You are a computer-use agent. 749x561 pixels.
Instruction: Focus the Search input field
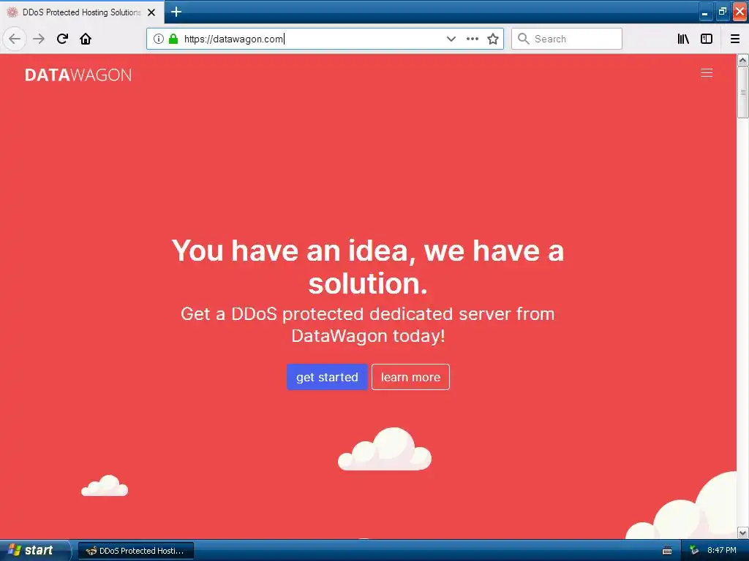(x=567, y=39)
